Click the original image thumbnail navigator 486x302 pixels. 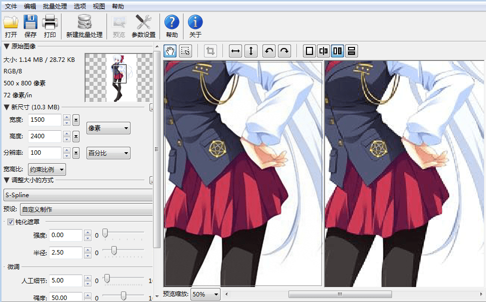point(118,78)
